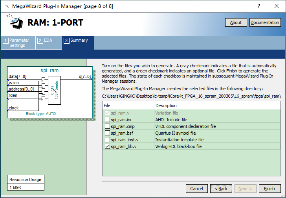Check the spi_ram.cmp VHDL component file
286x198 pixels.
click(x=107, y=126)
